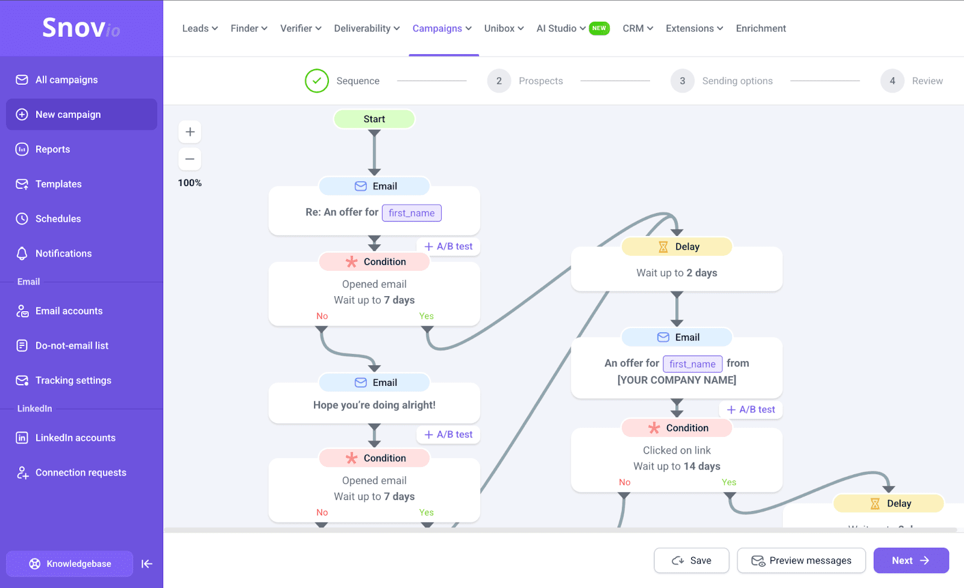This screenshot has width=964, height=588.
Task: Click the Next button
Action: (x=910, y=560)
